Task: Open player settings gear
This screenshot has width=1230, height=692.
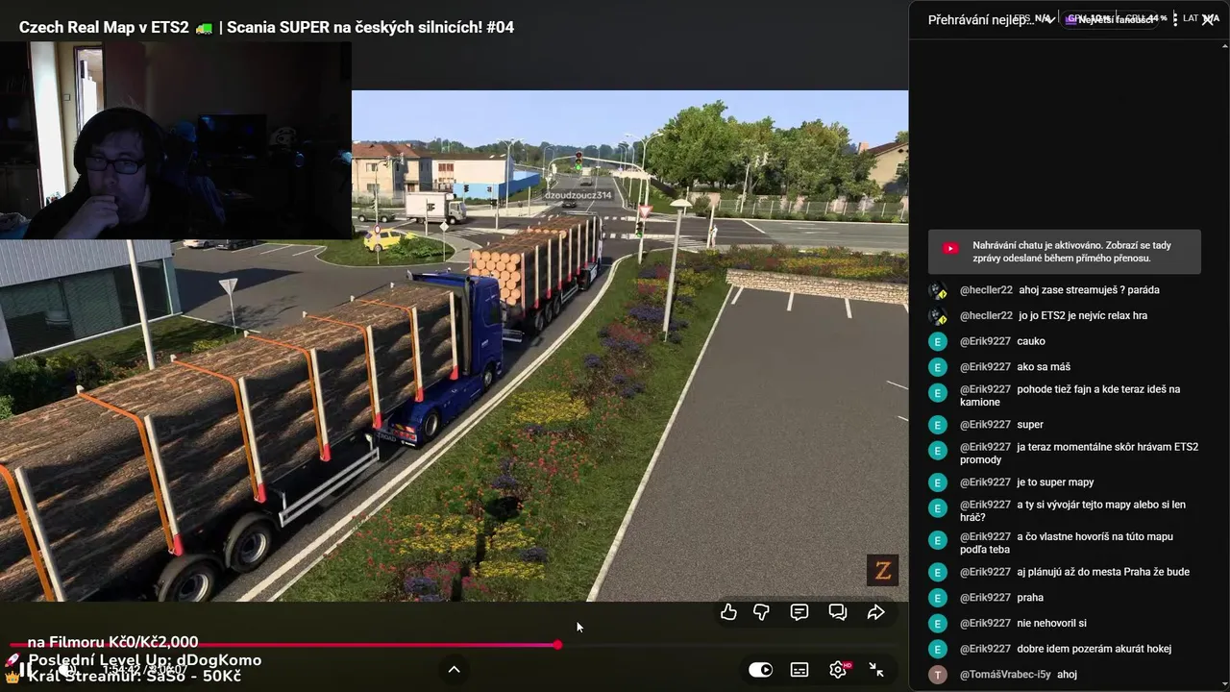Action: pyautogui.click(x=838, y=670)
